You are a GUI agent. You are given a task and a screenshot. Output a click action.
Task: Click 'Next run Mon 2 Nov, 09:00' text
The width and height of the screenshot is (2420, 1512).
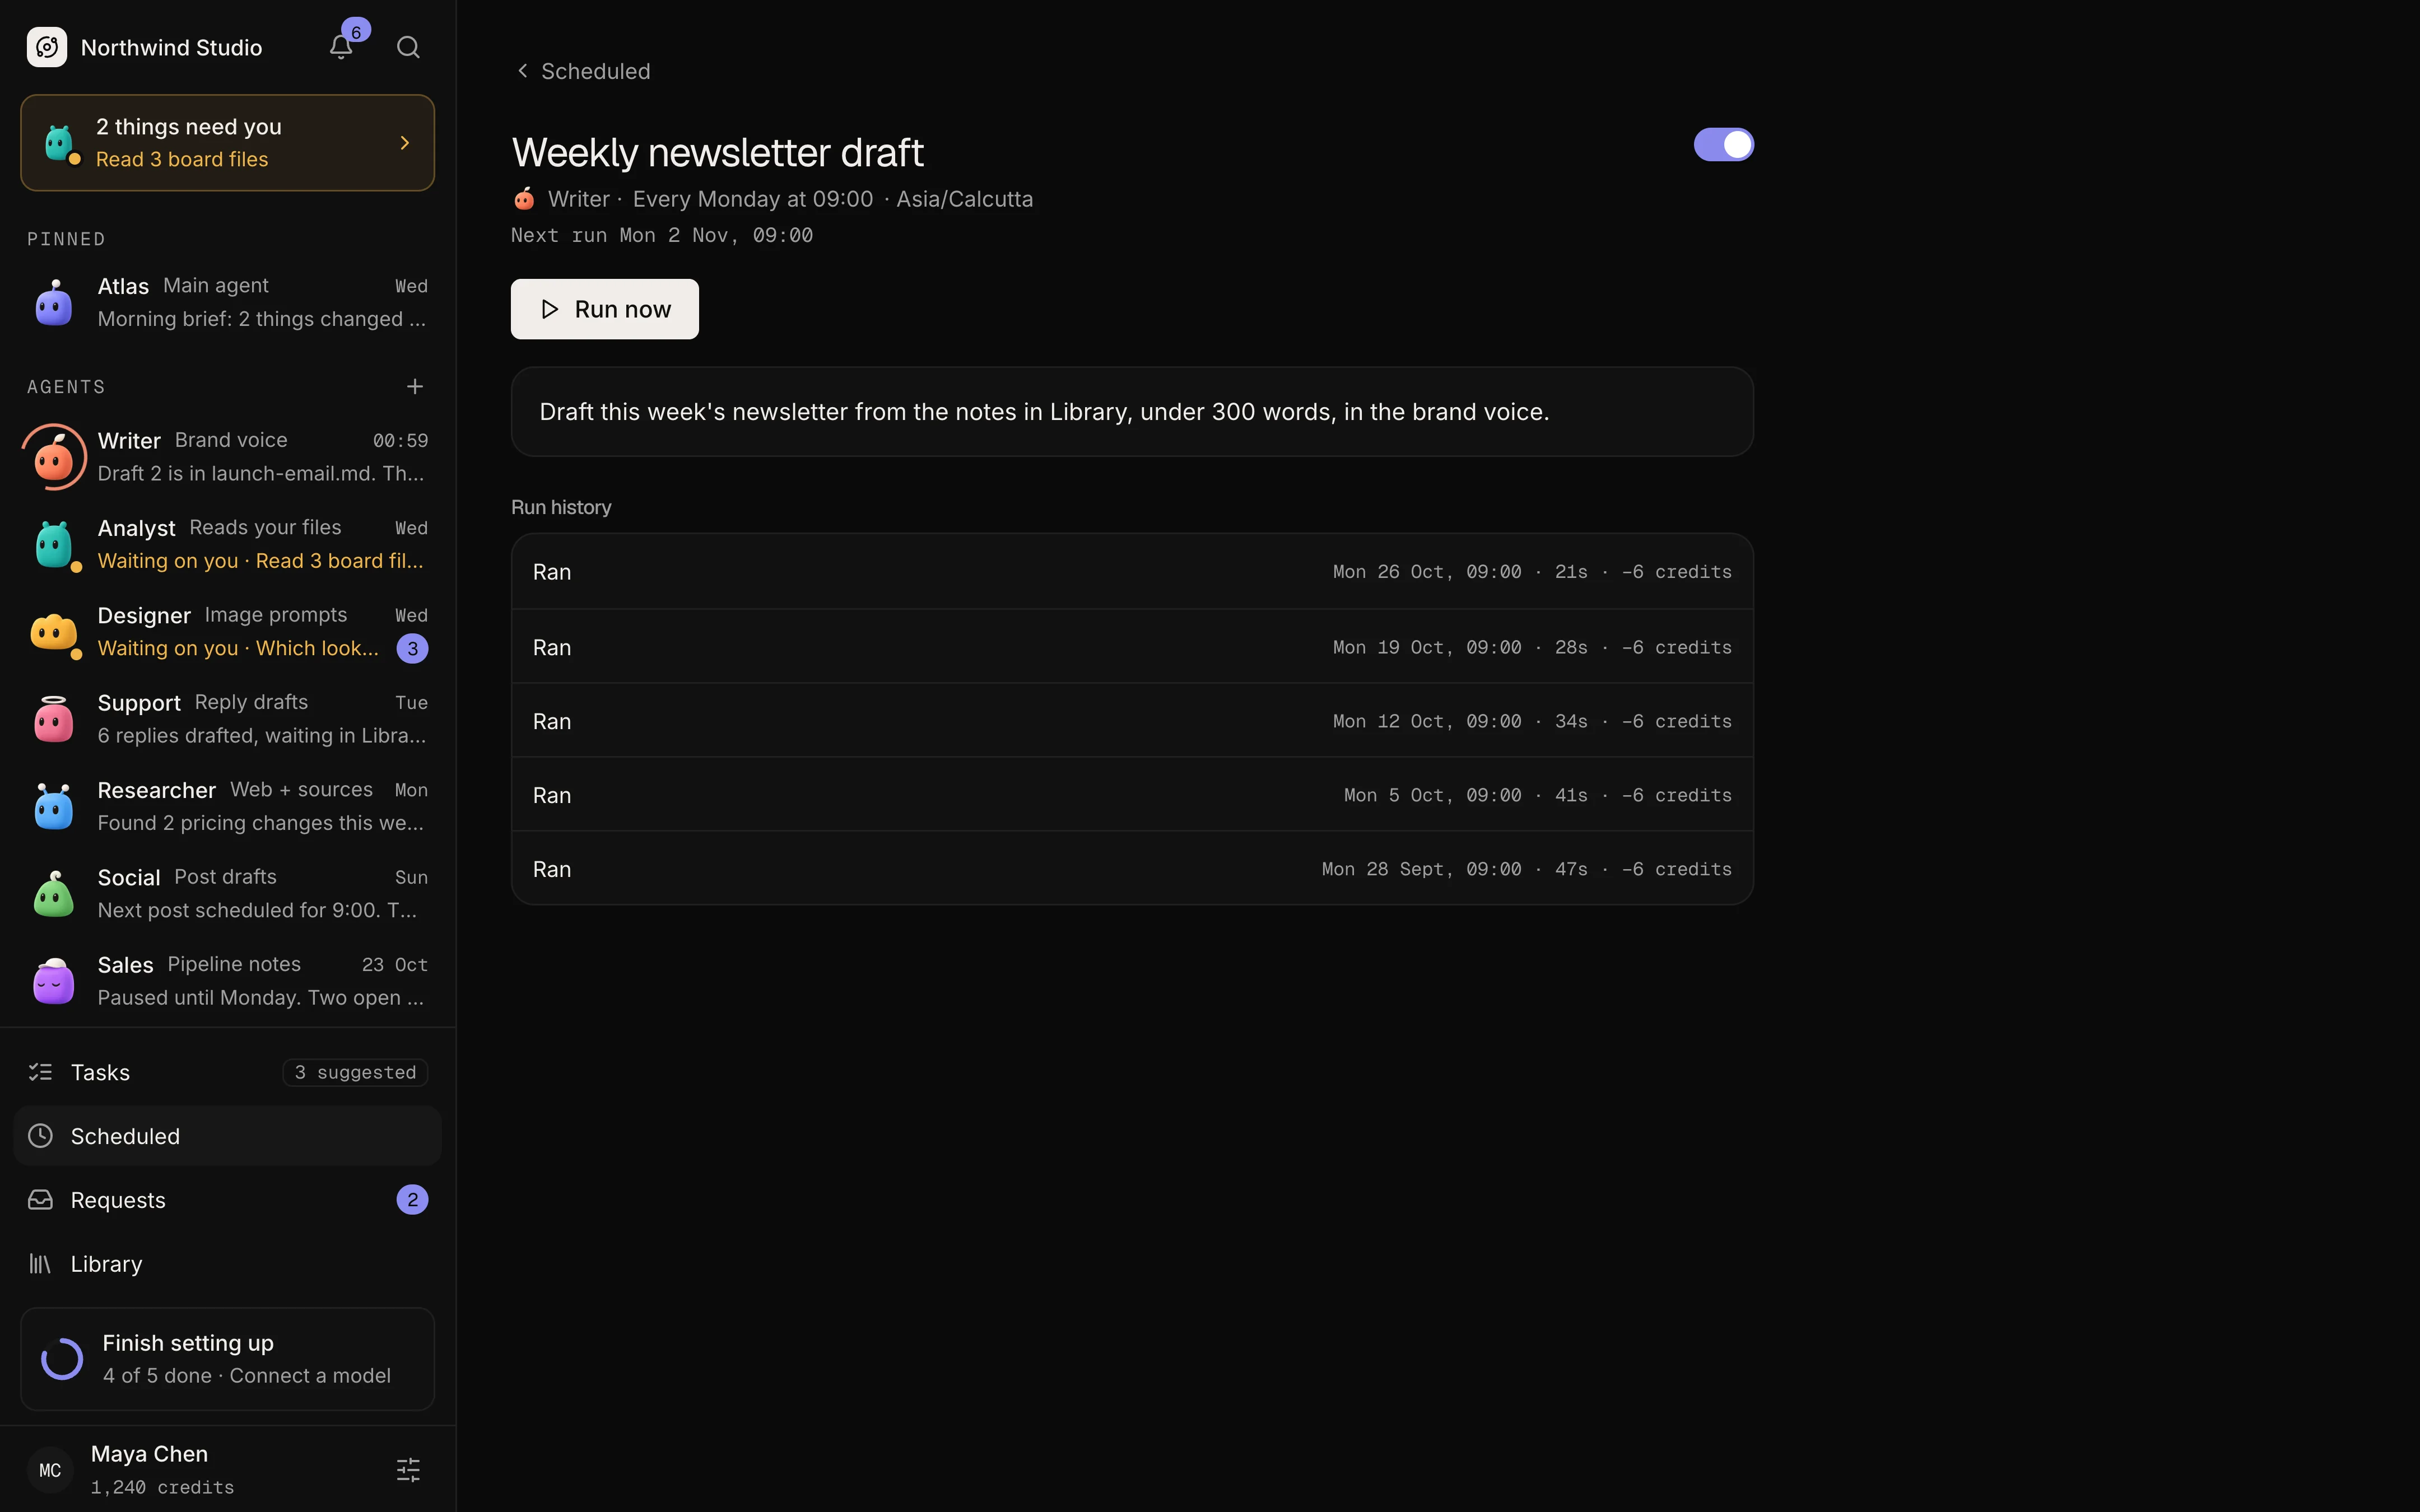coord(662,235)
